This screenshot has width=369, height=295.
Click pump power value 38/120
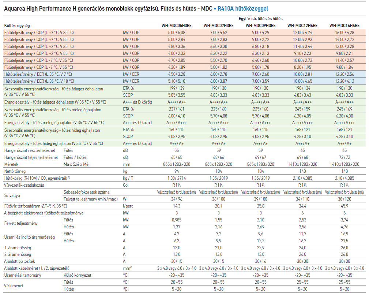coord(344,199)
